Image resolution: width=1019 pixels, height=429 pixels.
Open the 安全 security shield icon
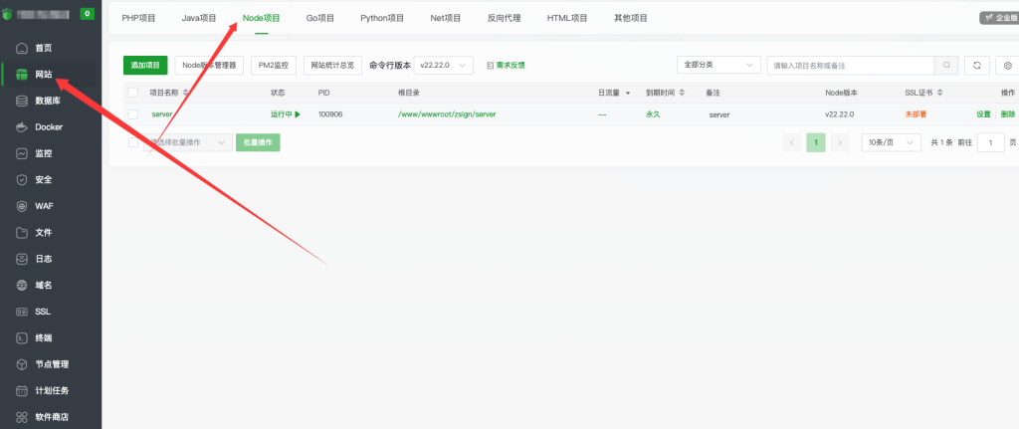coord(22,180)
